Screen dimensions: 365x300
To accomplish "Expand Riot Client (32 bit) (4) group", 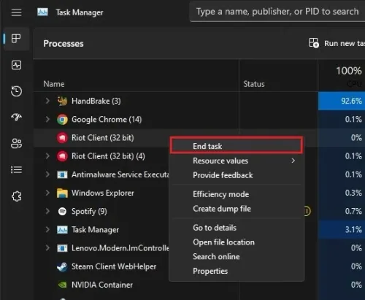I will point(47,156).
